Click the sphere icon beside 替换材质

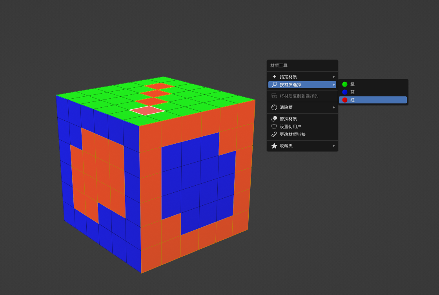274,119
